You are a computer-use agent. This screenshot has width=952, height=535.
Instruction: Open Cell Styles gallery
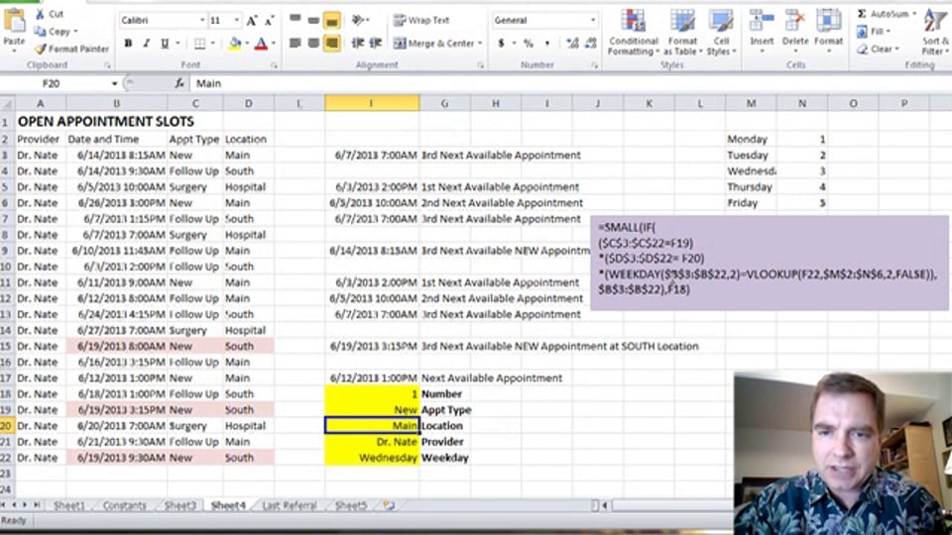point(721,33)
